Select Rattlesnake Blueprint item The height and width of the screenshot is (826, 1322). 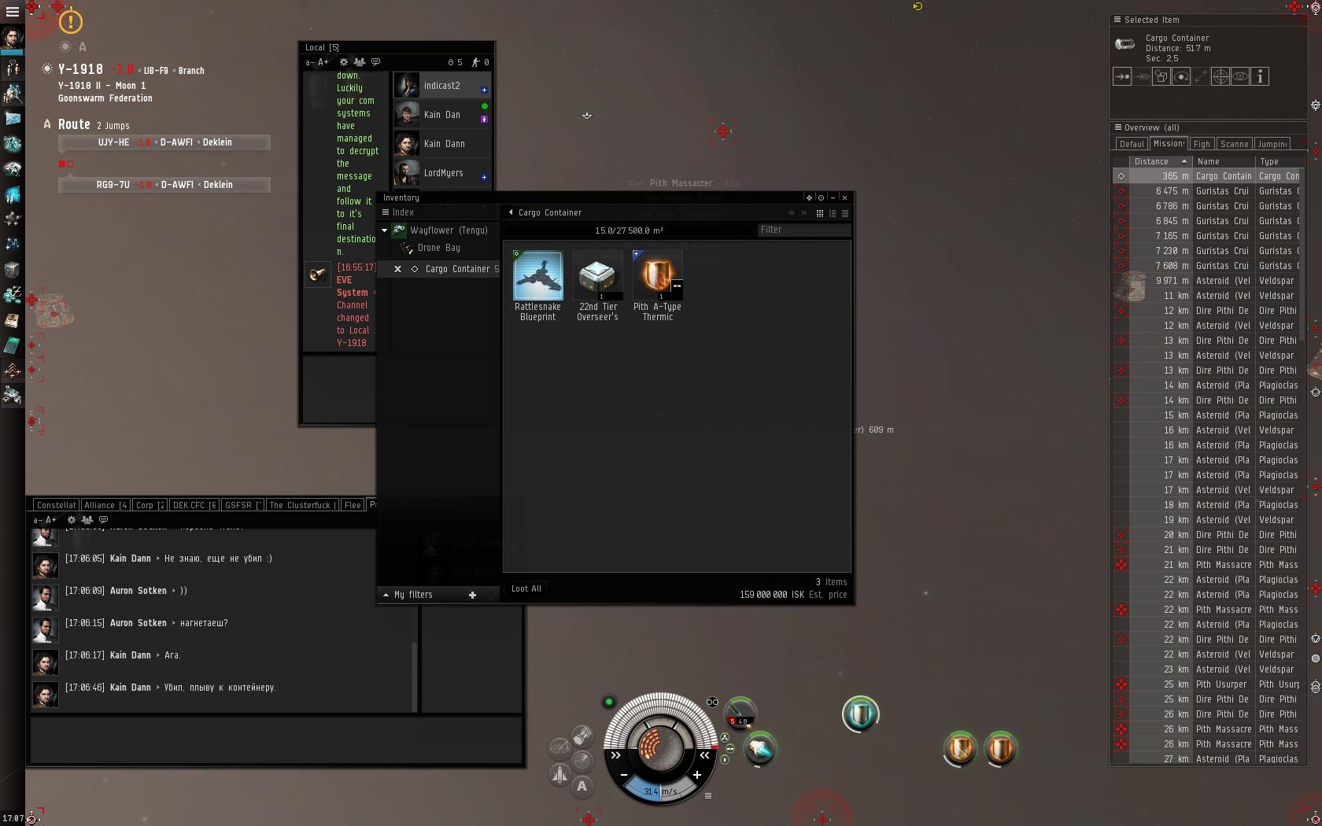538,286
